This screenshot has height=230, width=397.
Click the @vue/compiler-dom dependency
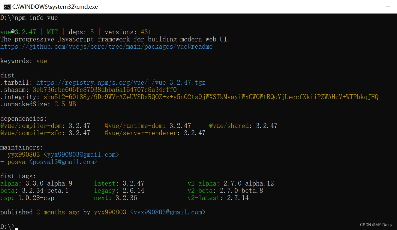[45, 126]
